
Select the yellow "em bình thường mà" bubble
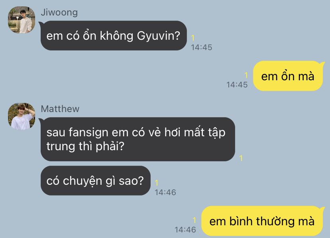262,221
